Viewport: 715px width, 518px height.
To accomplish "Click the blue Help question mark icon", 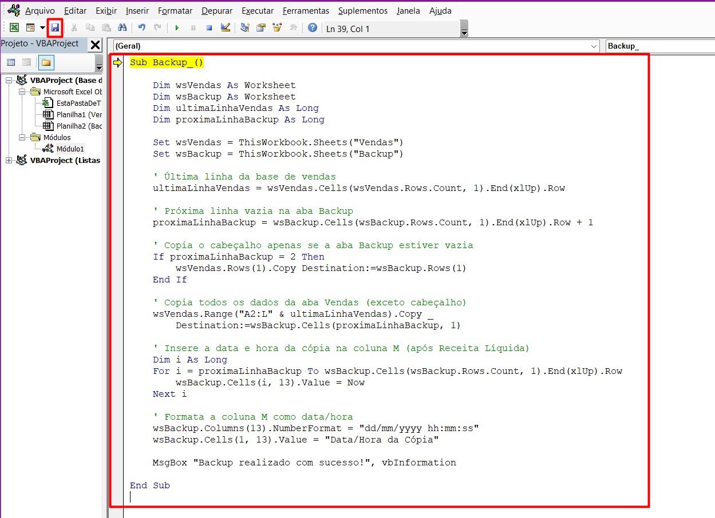I will pyautogui.click(x=313, y=27).
